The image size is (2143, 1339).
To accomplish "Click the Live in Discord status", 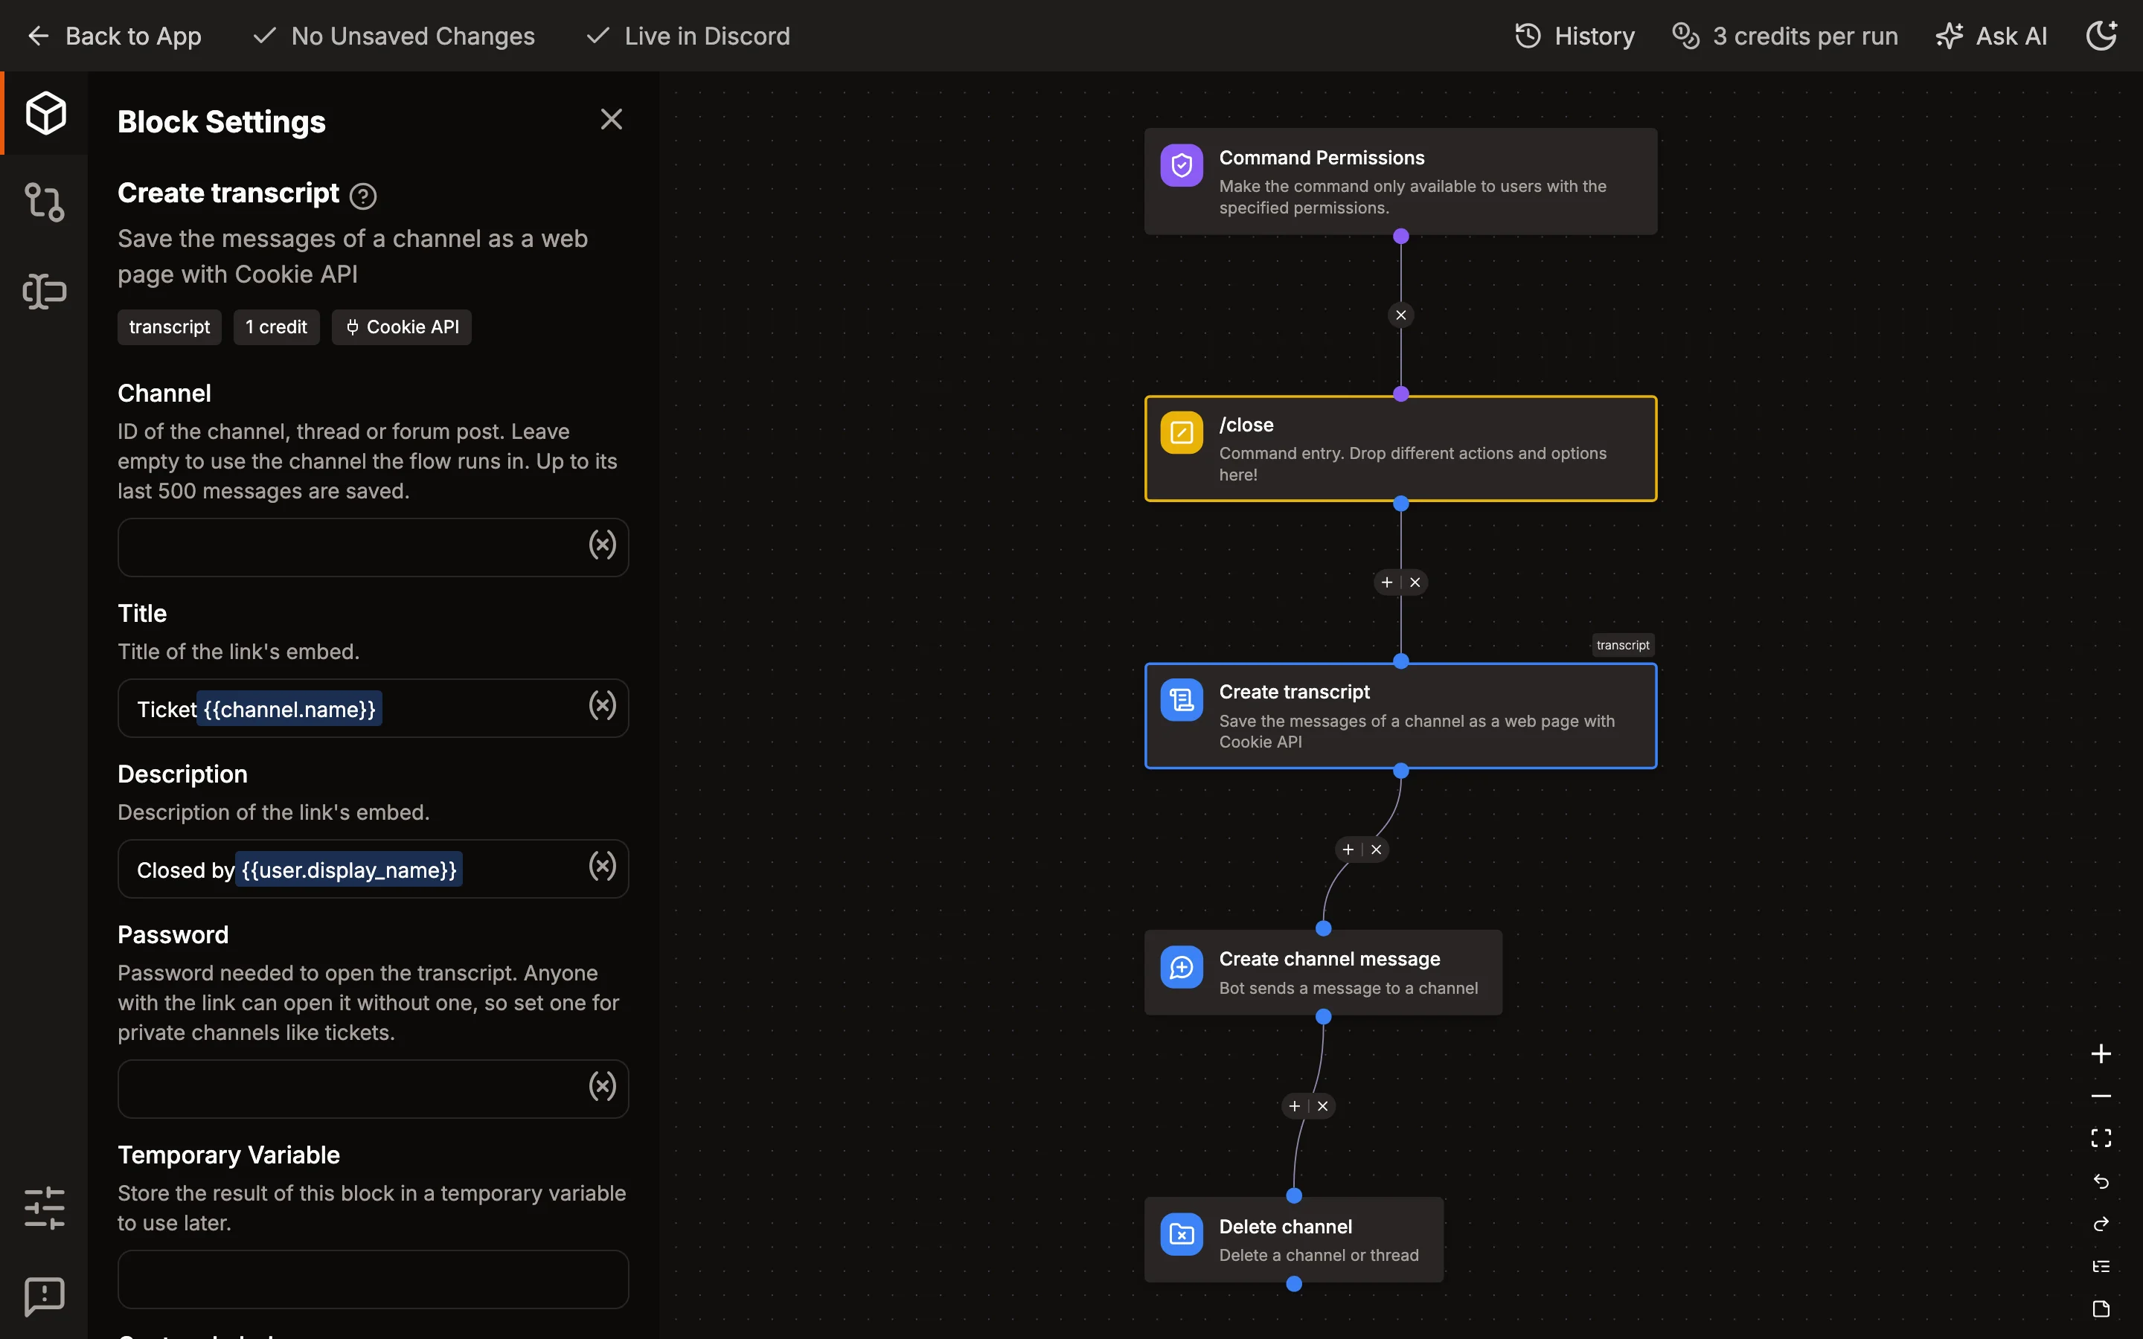I will pos(688,36).
